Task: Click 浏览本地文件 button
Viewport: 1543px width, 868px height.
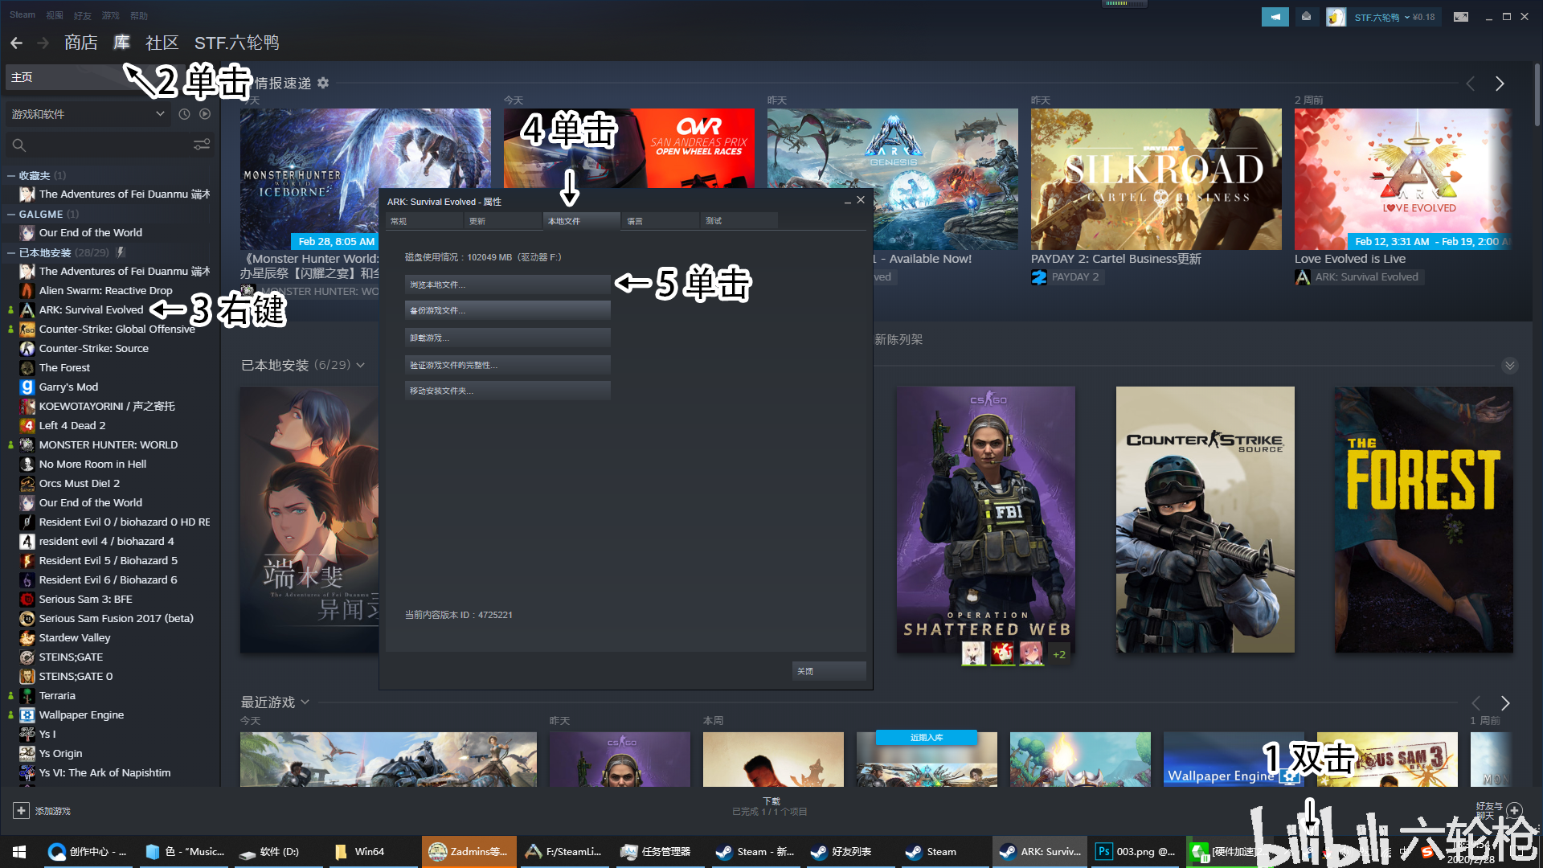Action: click(x=507, y=285)
